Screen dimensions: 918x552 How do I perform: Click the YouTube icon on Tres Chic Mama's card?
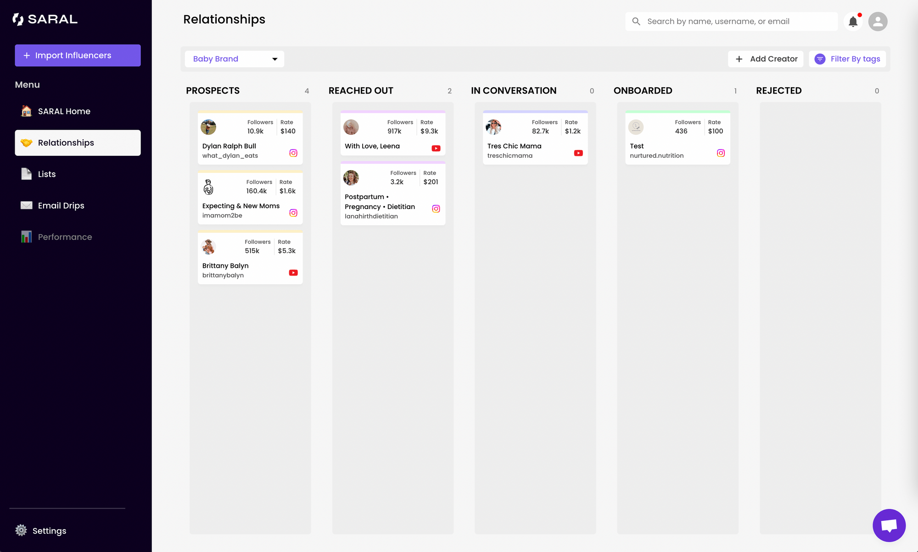point(578,153)
